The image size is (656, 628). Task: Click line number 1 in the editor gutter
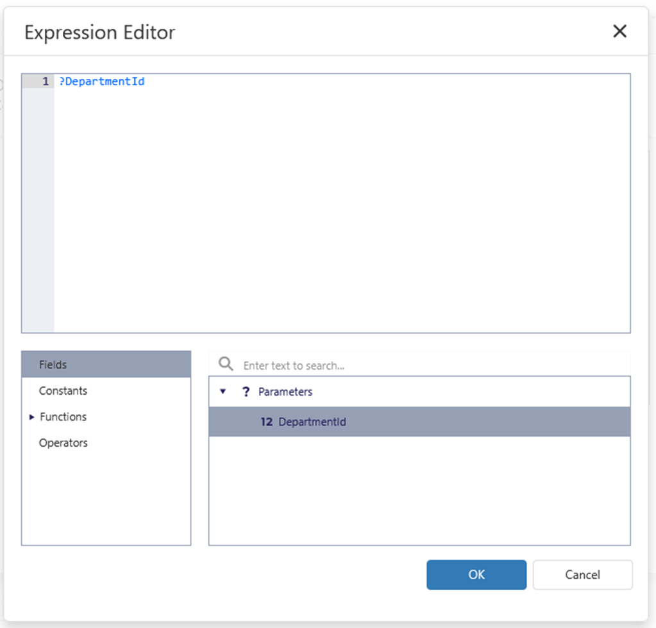coord(45,81)
